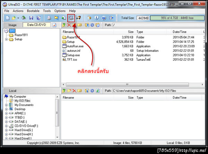Click the Mount to Virtual Drive icon

[x=71, y=18]
